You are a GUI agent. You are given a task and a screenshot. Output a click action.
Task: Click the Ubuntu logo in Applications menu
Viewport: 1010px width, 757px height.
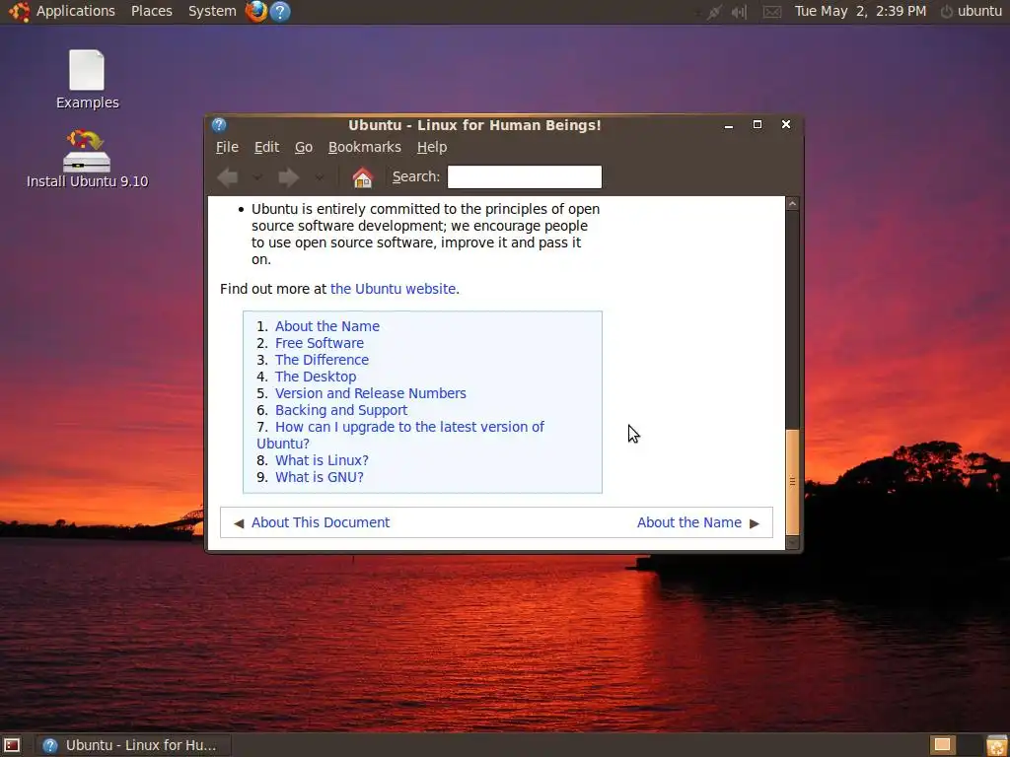pyautogui.click(x=20, y=11)
